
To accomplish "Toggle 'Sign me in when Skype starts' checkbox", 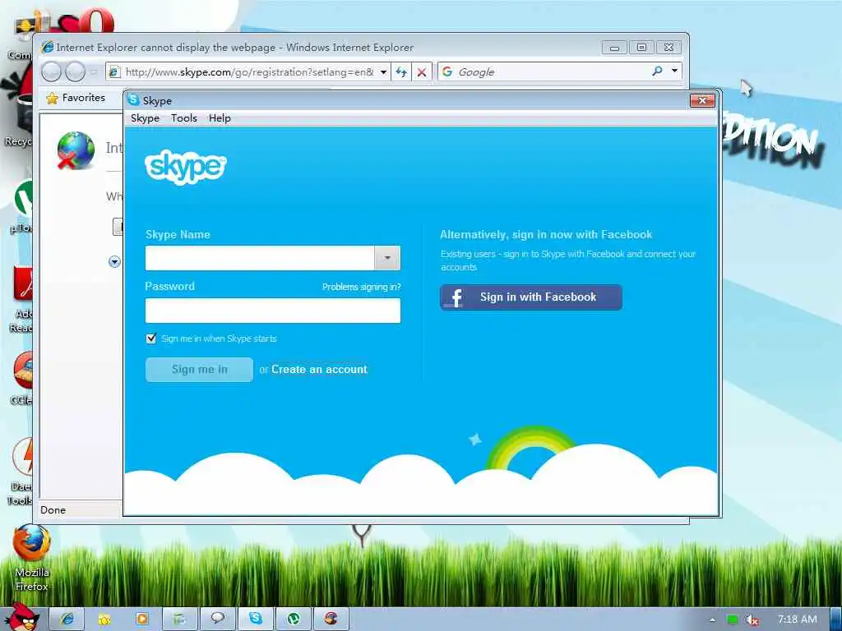I will point(151,338).
